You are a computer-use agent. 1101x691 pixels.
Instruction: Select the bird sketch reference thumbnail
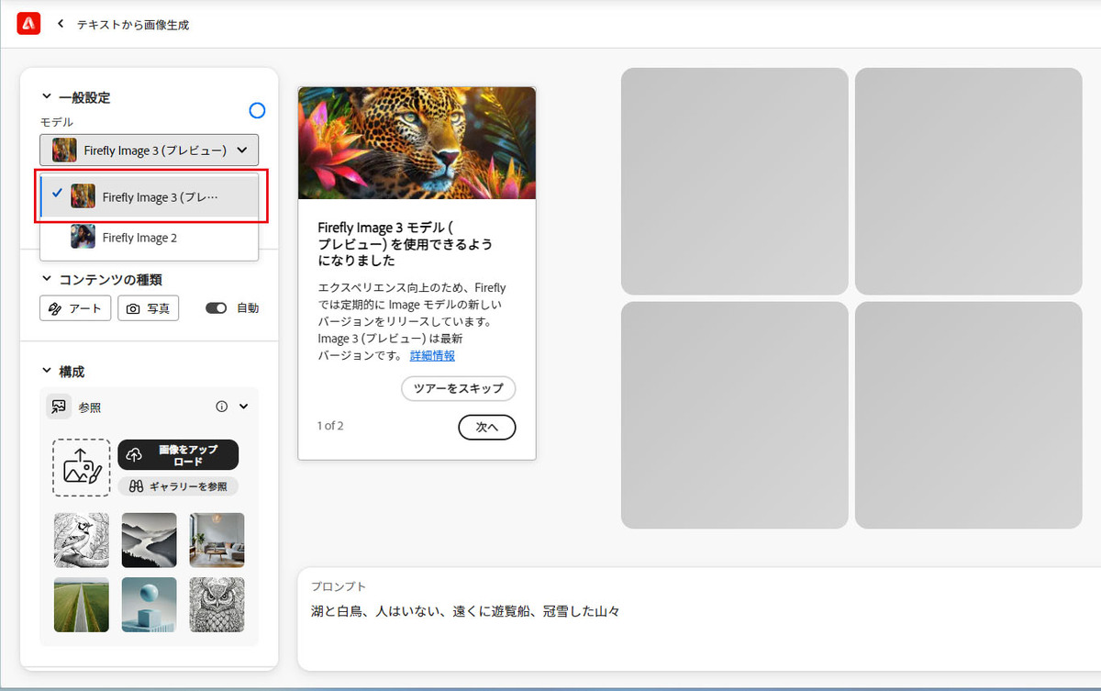click(x=82, y=540)
